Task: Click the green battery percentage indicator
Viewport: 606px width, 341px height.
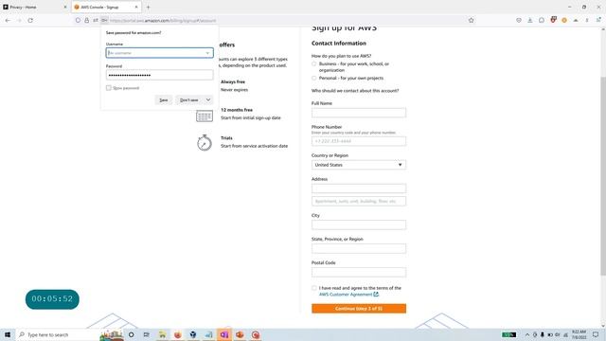Action: (508, 334)
